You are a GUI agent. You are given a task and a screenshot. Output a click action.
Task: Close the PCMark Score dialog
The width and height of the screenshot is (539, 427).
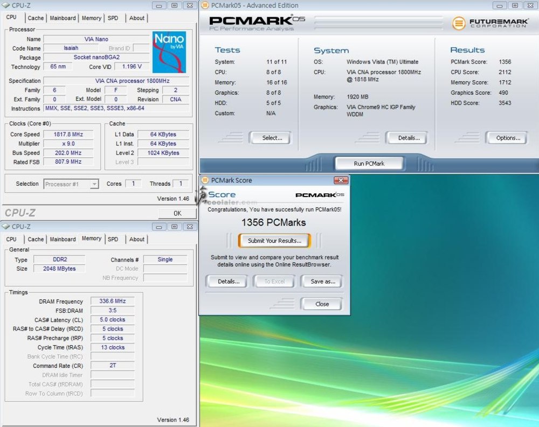(341, 180)
